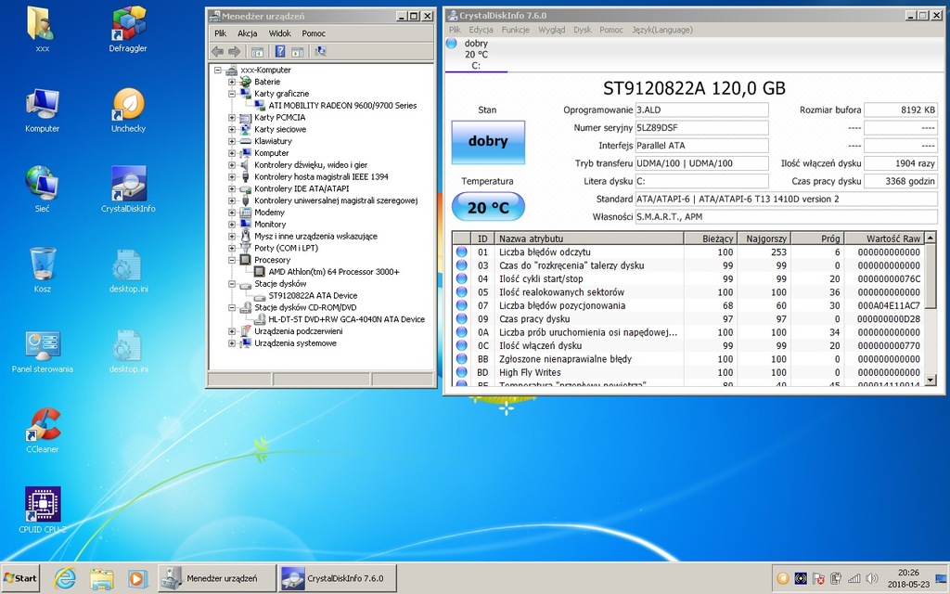
Task: Open Dysk menu in CrystalDiskInfo
Action: [583, 30]
